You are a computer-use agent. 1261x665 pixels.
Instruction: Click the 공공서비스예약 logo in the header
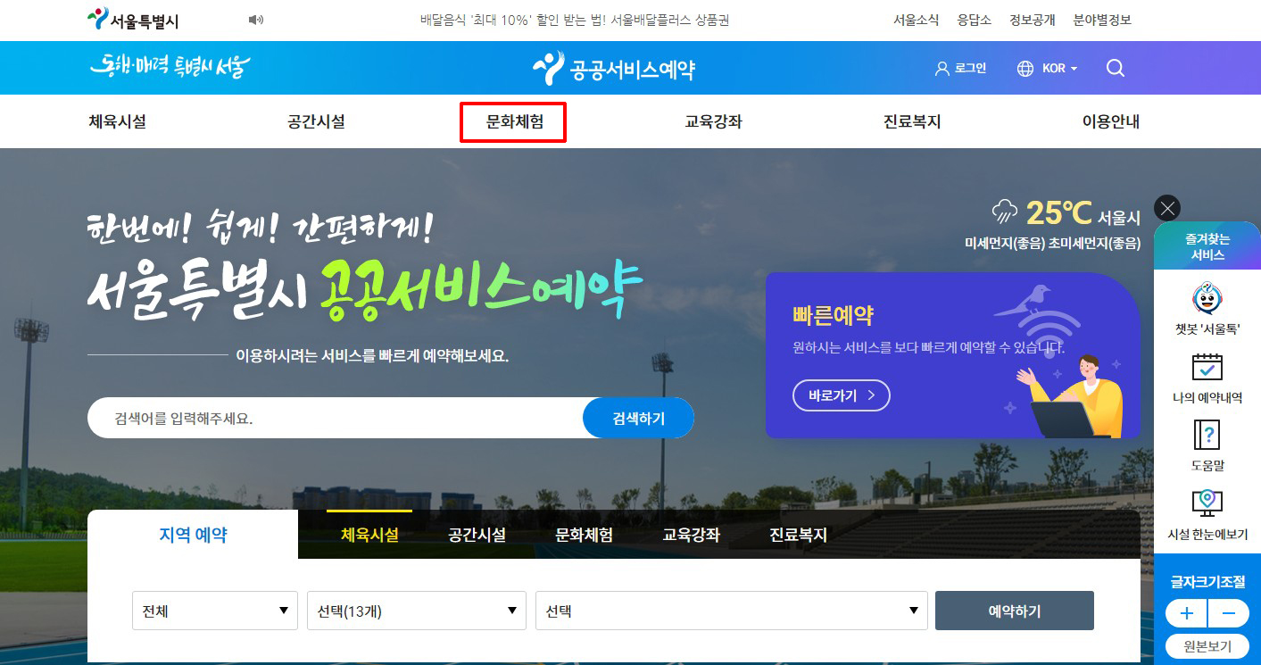(x=613, y=67)
